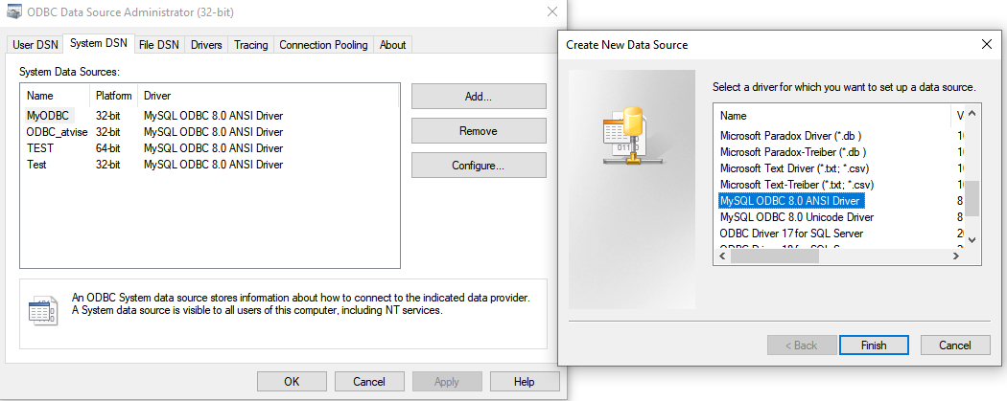Sort data sources by Name column header
This screenshot has height=401, width=1007.
(x=56, y=96)
